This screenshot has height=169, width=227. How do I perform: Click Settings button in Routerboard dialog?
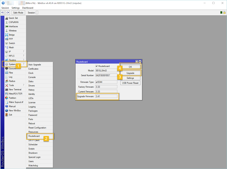[130, 78]
